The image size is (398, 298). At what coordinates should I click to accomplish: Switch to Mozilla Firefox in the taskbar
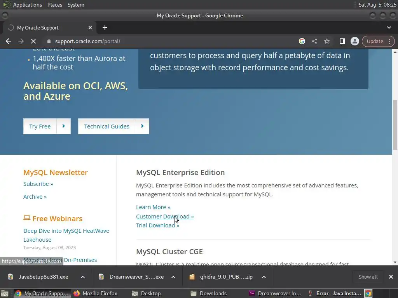click(96, 293)
